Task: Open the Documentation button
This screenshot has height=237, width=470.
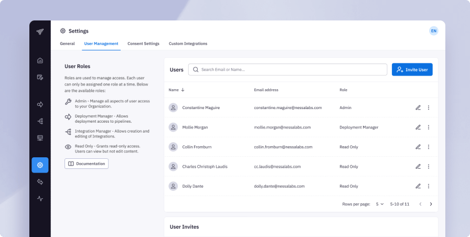Action: point(87,164)
